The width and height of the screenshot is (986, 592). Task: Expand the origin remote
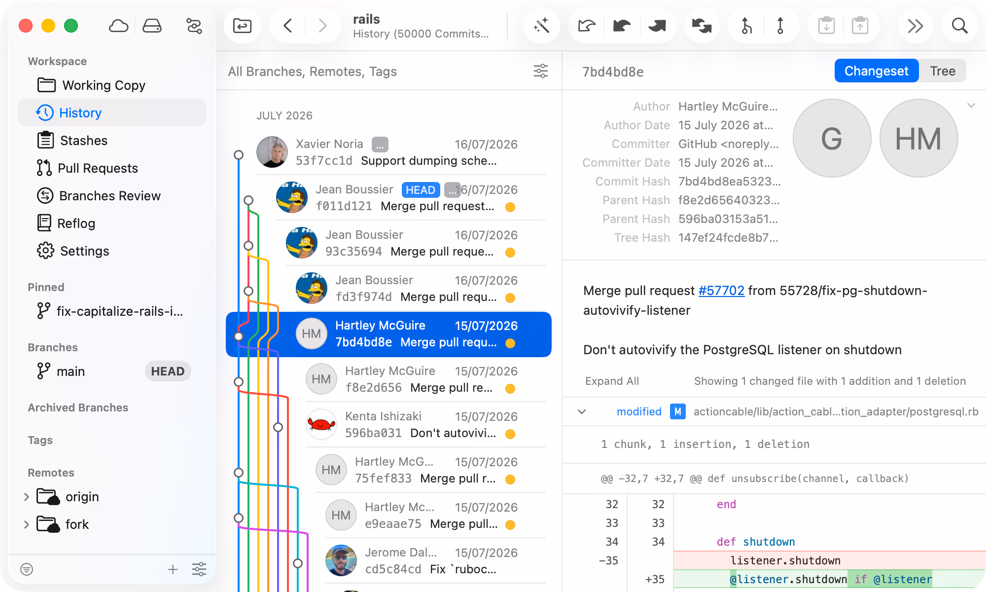click(x=27, y=497)
